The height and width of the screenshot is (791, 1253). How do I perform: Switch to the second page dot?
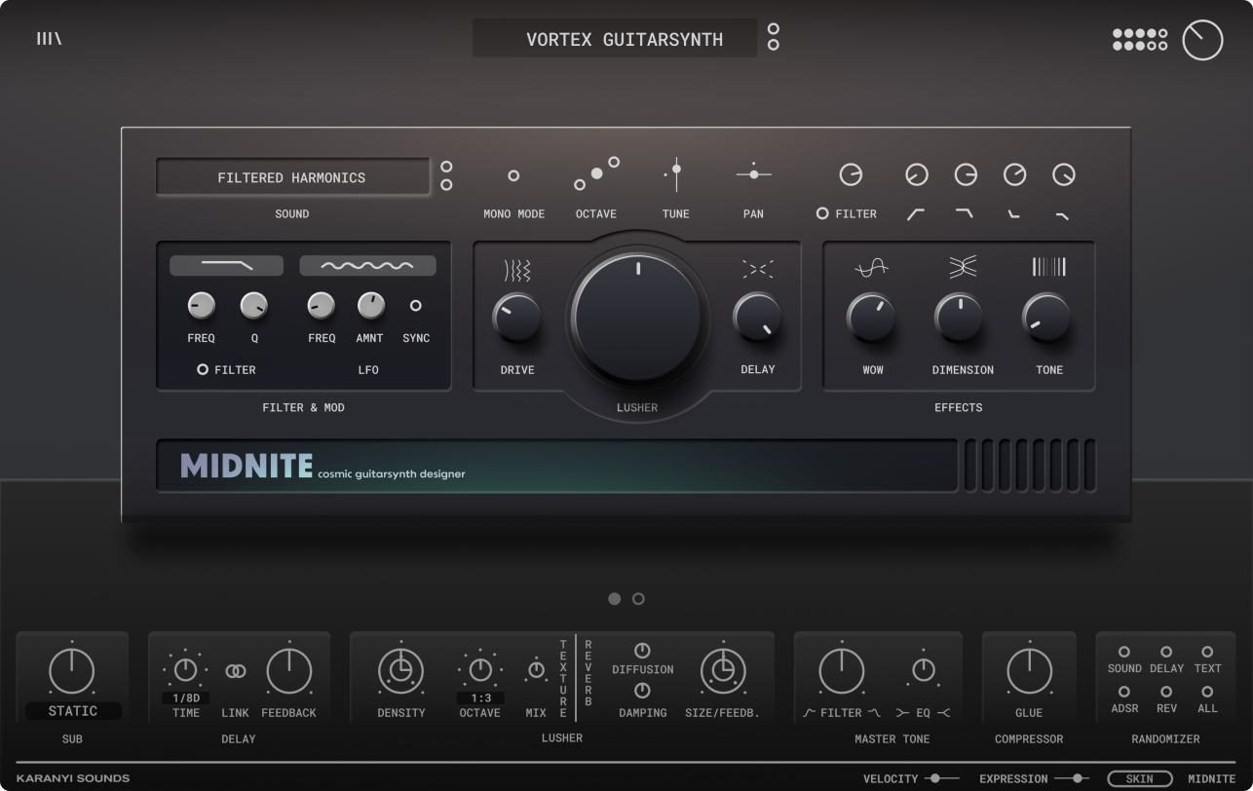pos(638,599)
